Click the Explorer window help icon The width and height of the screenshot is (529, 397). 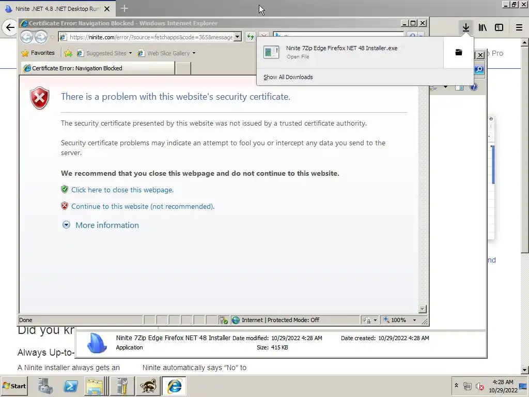pos(474,87)
